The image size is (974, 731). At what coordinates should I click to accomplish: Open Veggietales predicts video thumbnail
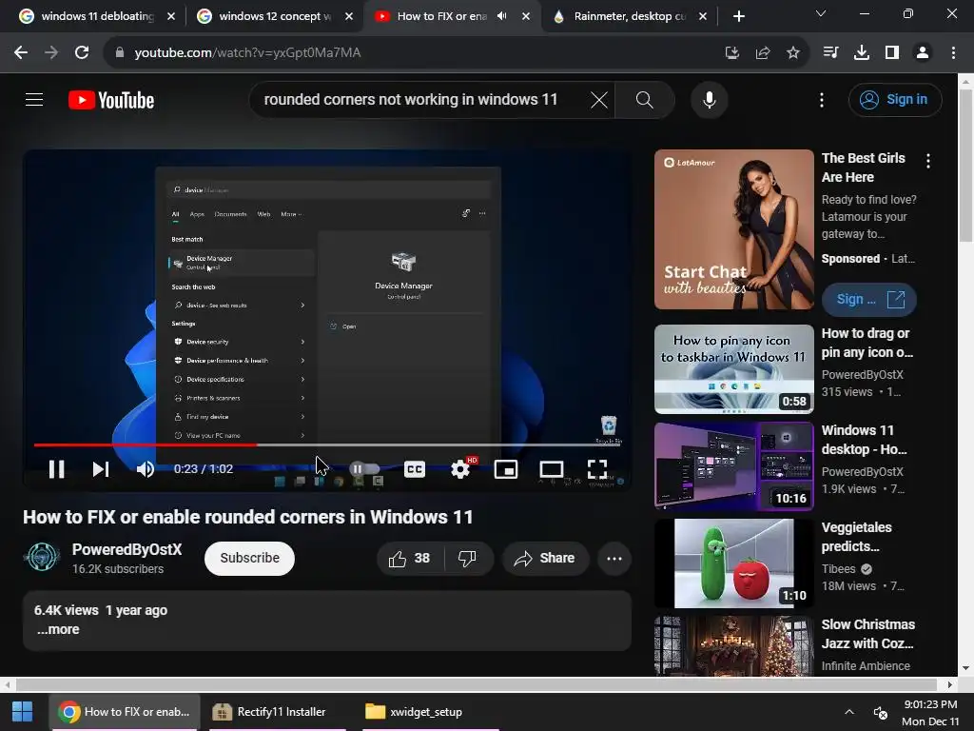(734, 563)
